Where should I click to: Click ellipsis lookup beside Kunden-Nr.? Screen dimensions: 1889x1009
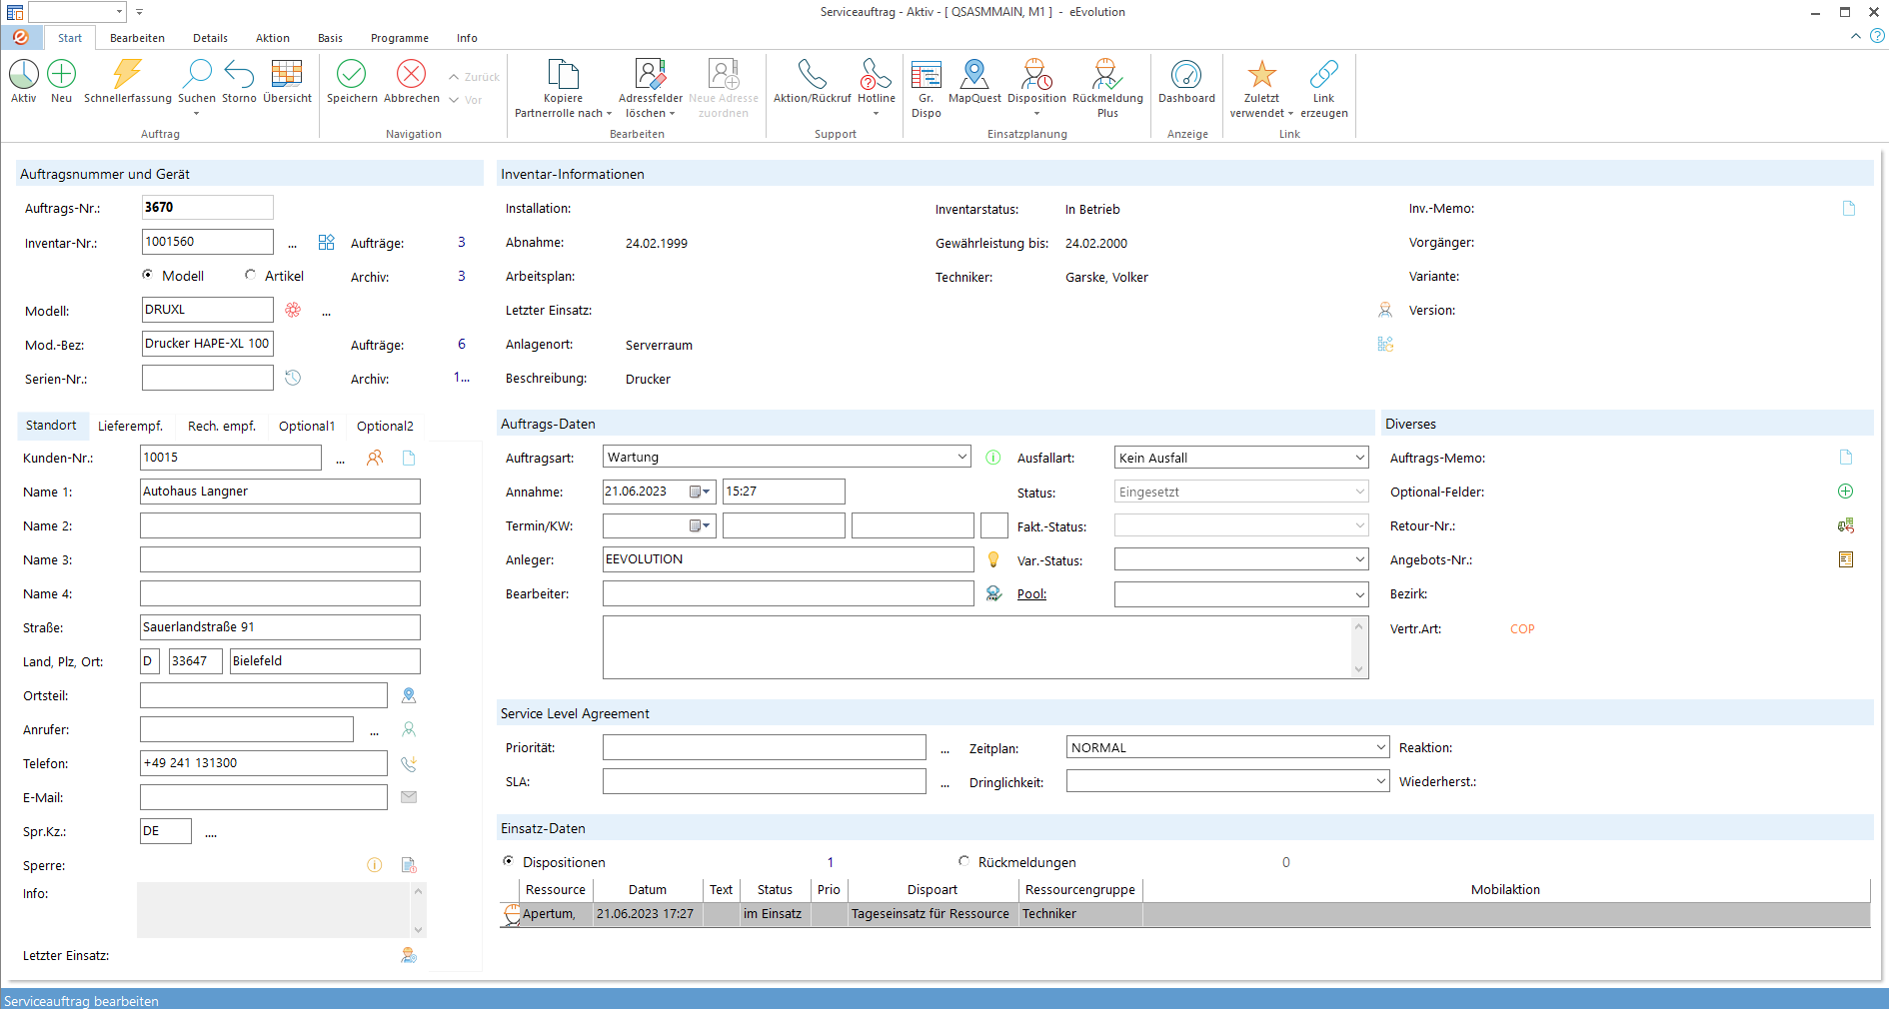340,460
